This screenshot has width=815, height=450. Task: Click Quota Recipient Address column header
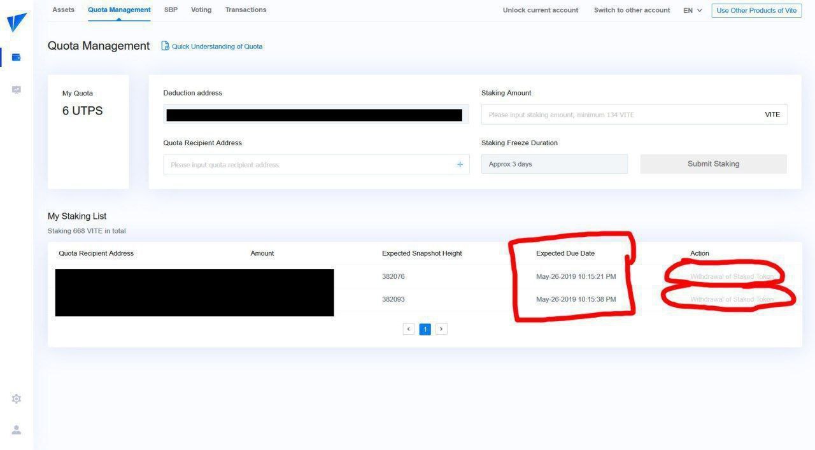[x=96, y=253]
